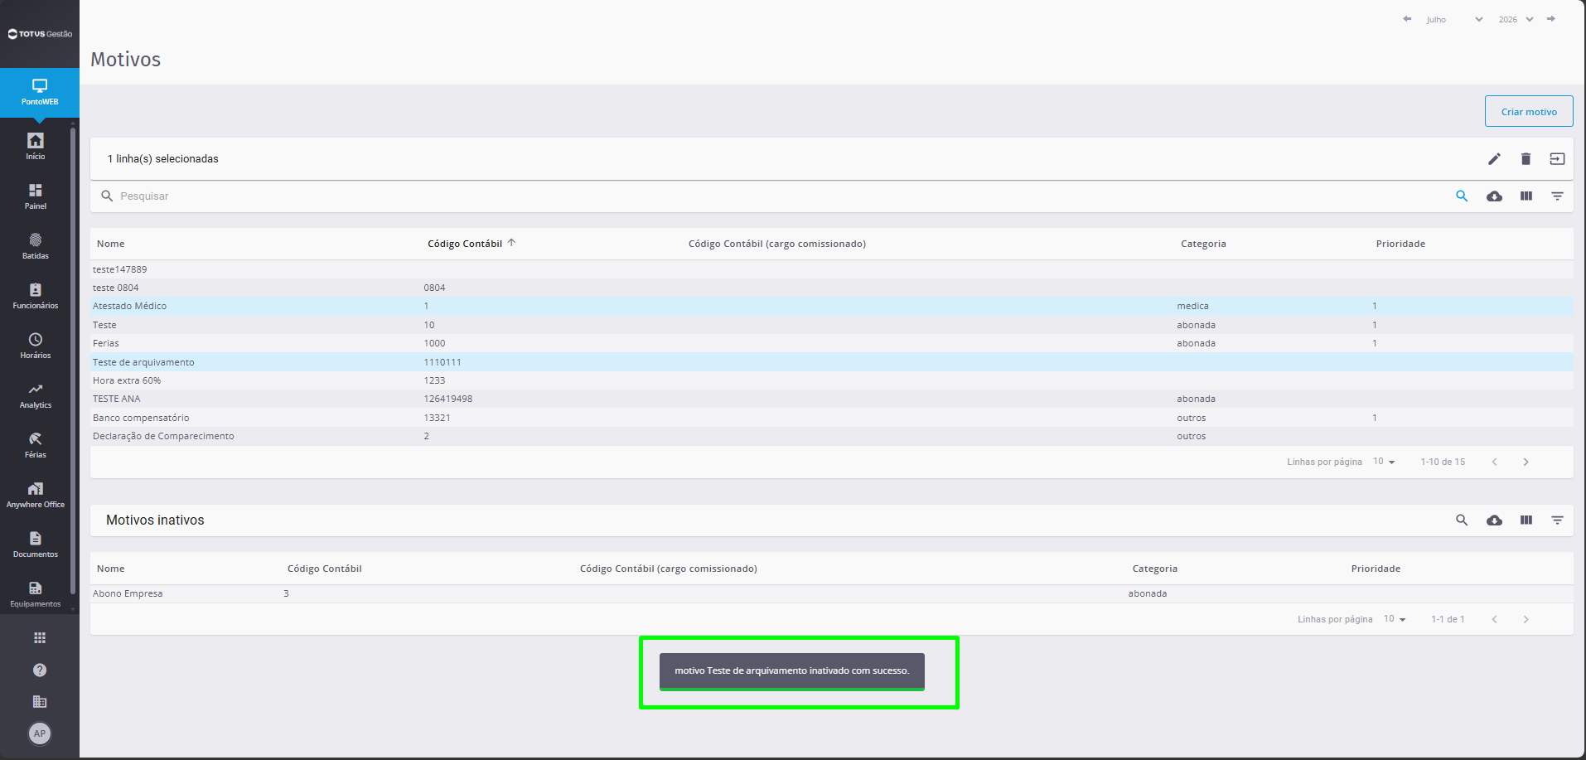
Task: Delete the selected motivo with the trash icon
Action: [x=1526, y=159]
